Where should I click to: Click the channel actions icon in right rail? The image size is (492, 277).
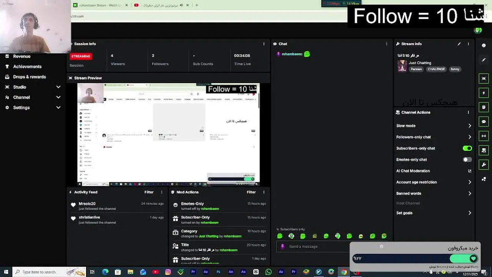click(x=484, y=150)
